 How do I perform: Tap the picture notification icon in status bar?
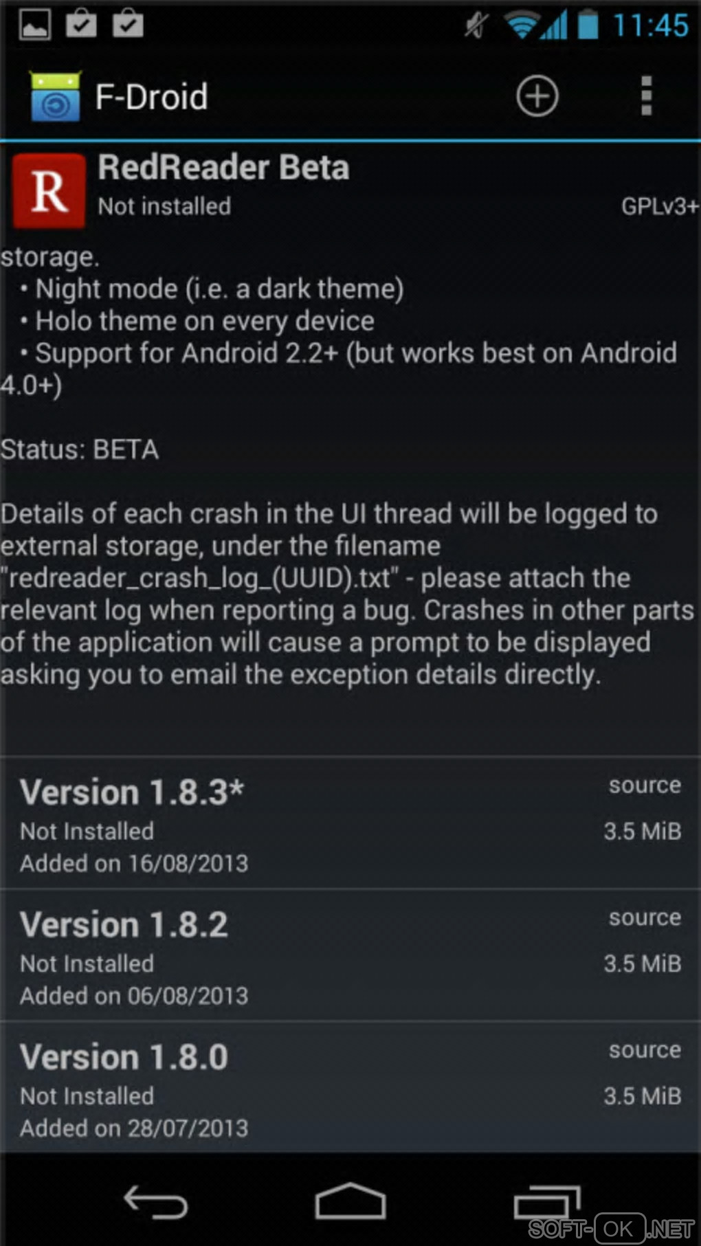point(34,25)
